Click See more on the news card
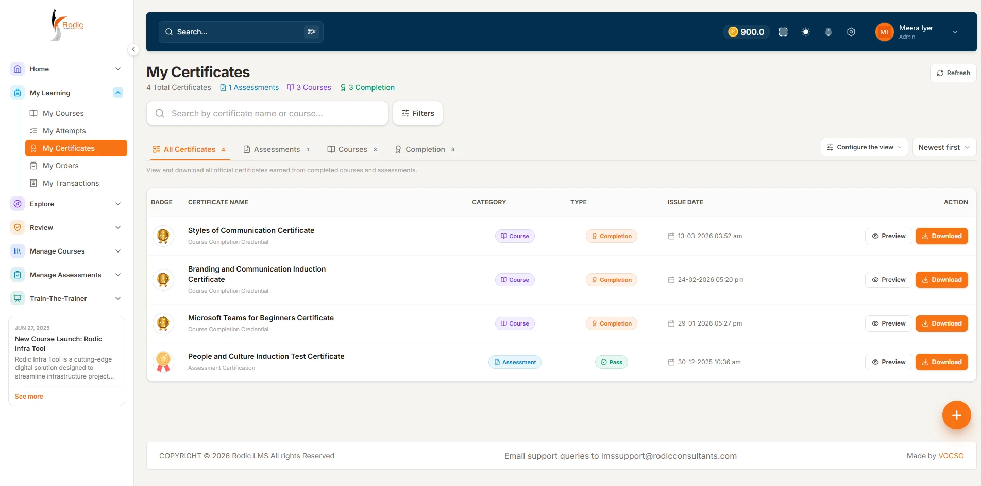Screen dimensions: 981x486 pos(29,397)
